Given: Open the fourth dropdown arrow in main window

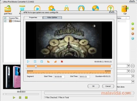Looking at the screenshot, I should click(x=133, y=82).
